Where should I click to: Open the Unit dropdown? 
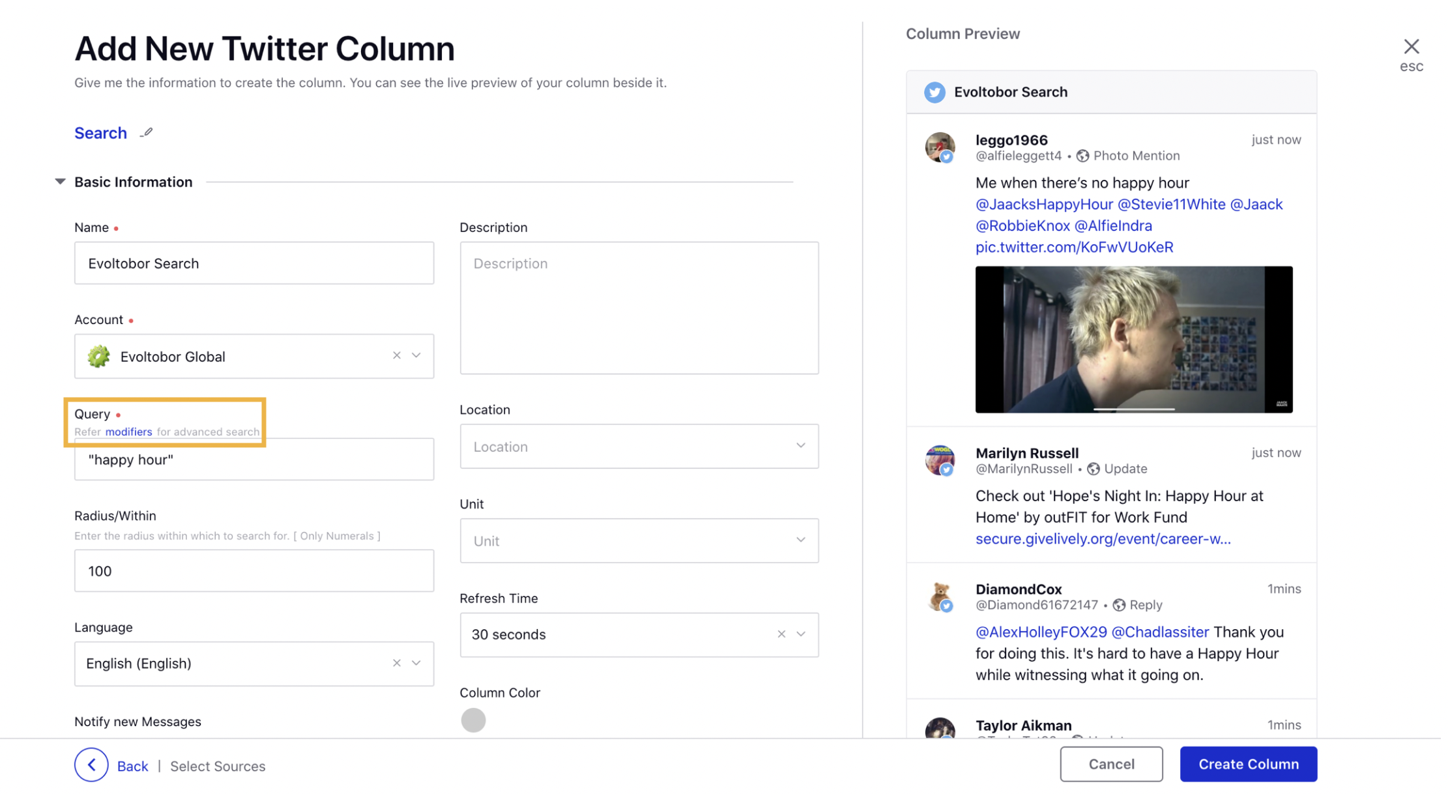(x=639, y=540)
